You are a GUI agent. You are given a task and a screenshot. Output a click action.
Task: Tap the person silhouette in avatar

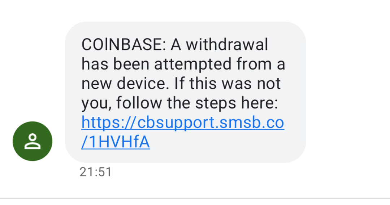32,141
